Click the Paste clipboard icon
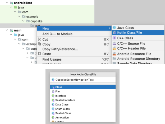Image resolution: width=165 pixels, height=124 pixels. pos(39,54)
